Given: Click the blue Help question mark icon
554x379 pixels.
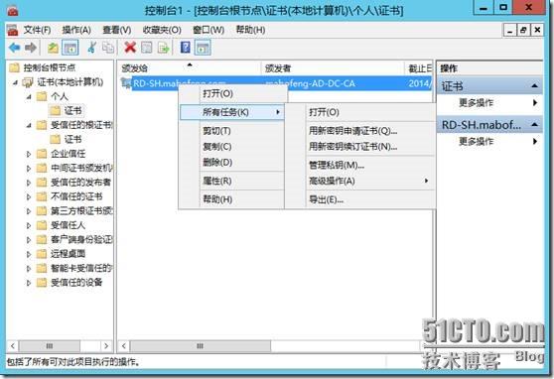Looking at the screenshot, I should coord(186,48).
